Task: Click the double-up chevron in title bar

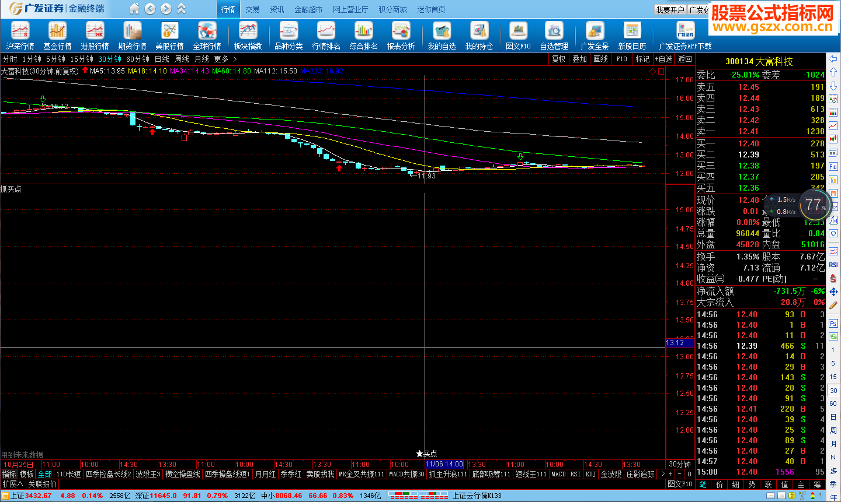Action: (x=182, y=9)
